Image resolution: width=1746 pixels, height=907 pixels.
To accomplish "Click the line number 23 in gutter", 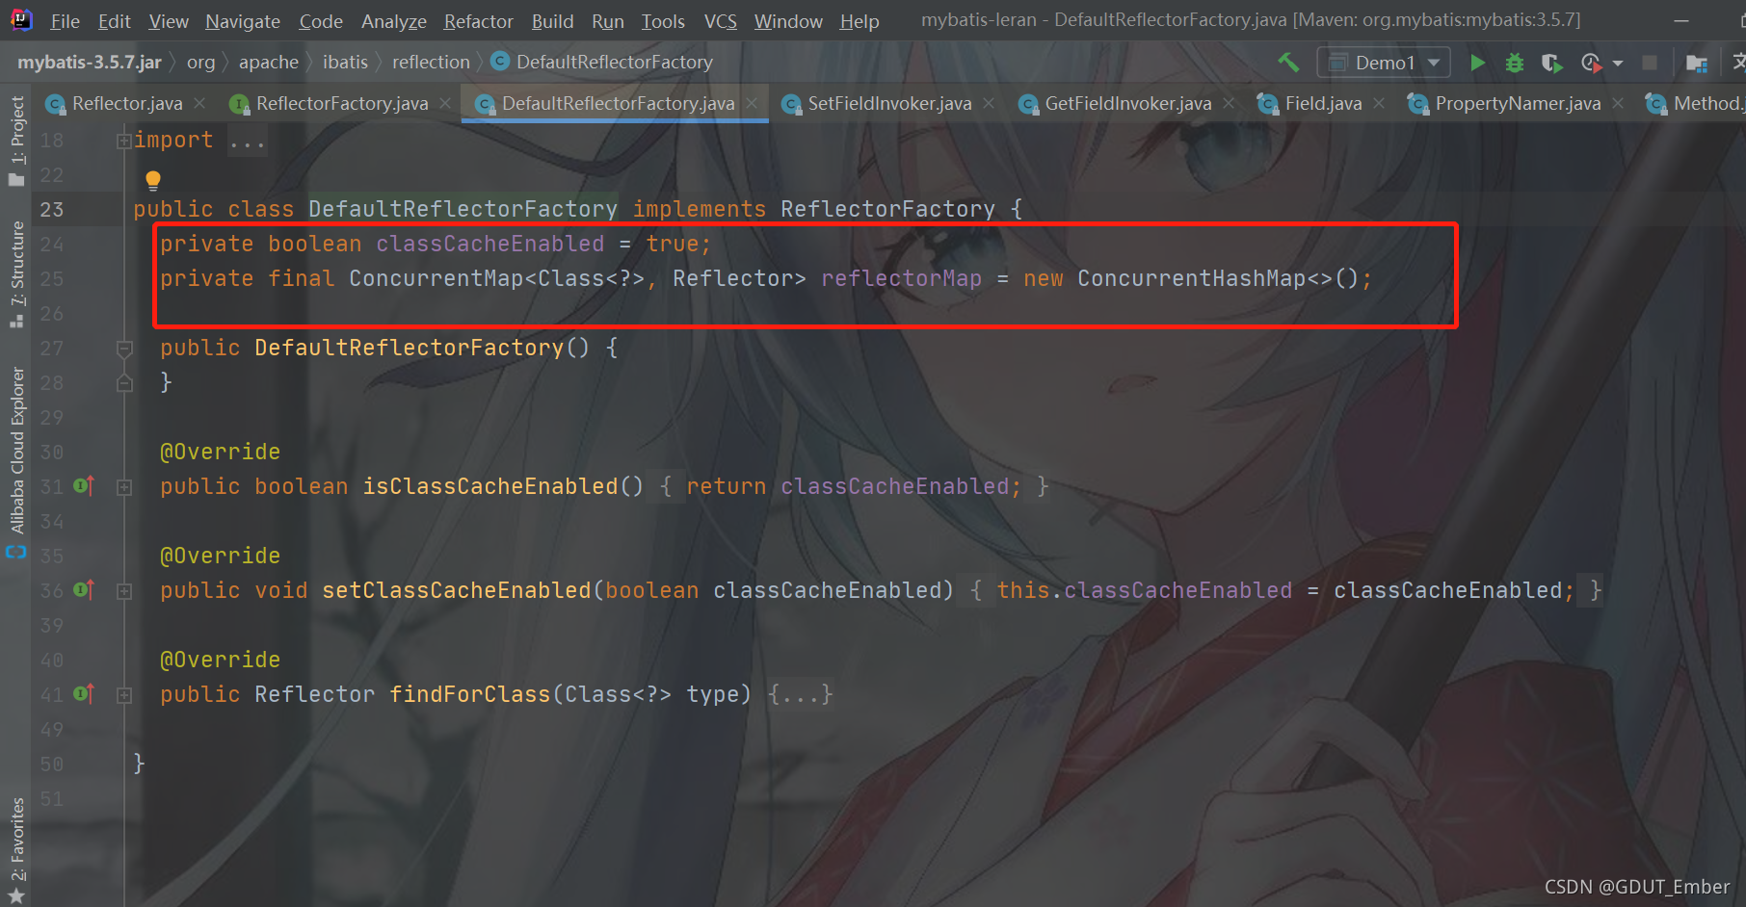I will (52, 210).
